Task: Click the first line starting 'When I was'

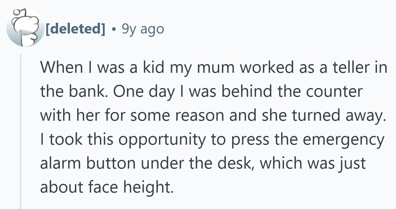Action: [214, 68]
